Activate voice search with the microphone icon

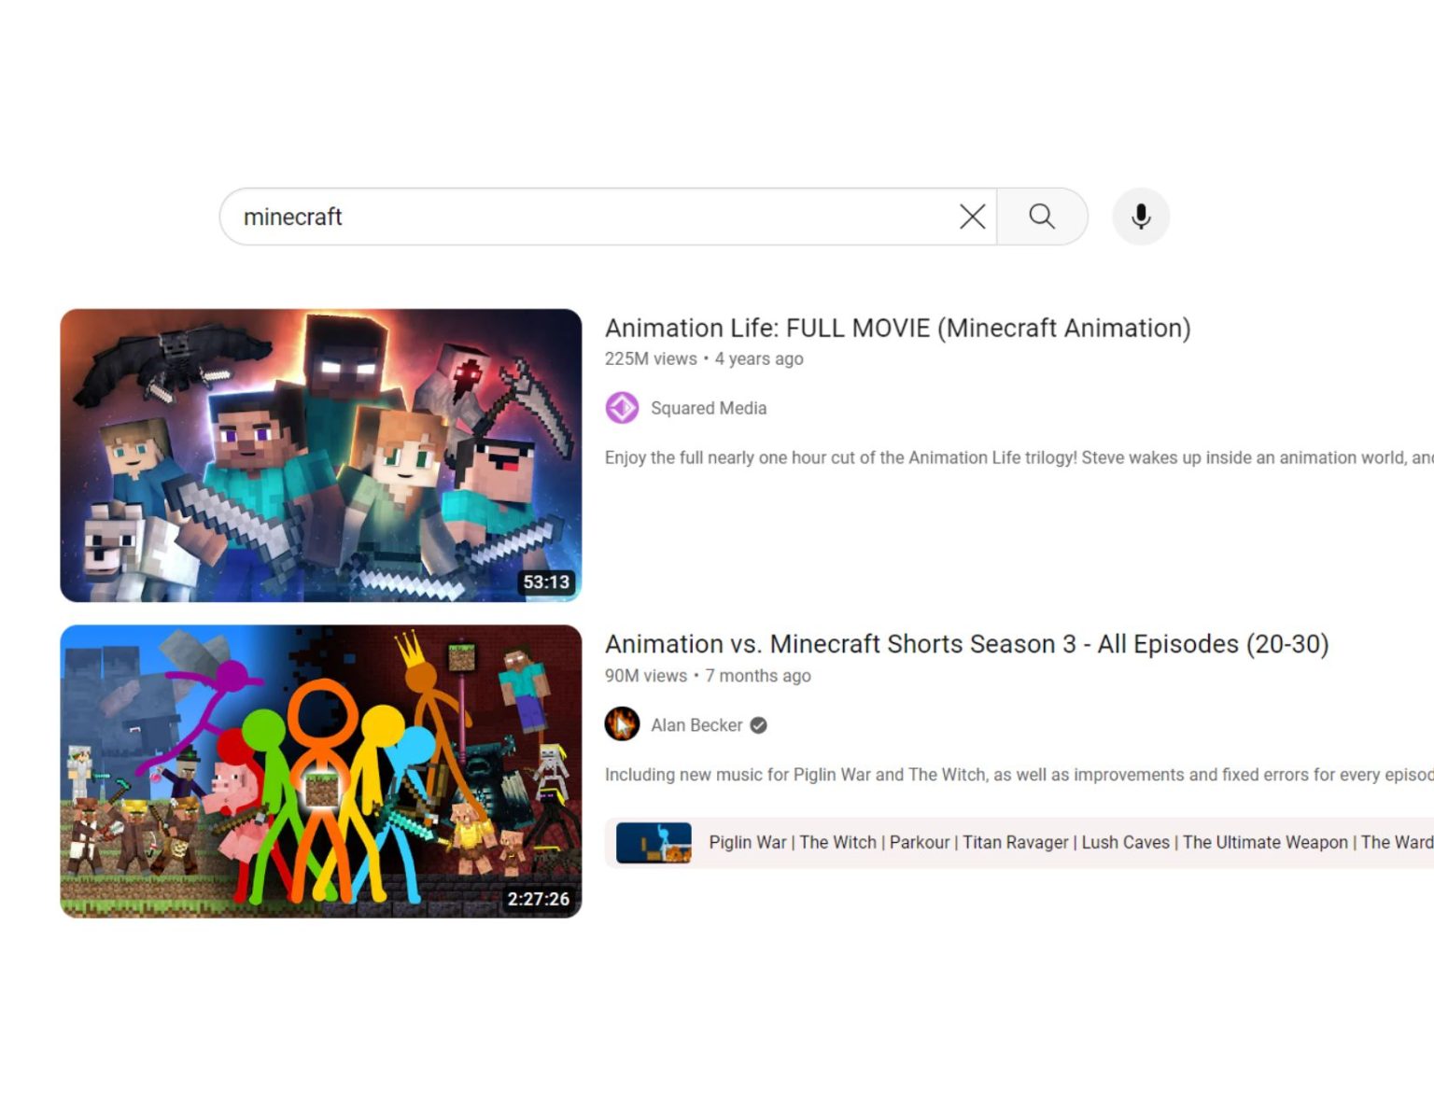(x=1140, y=216)
